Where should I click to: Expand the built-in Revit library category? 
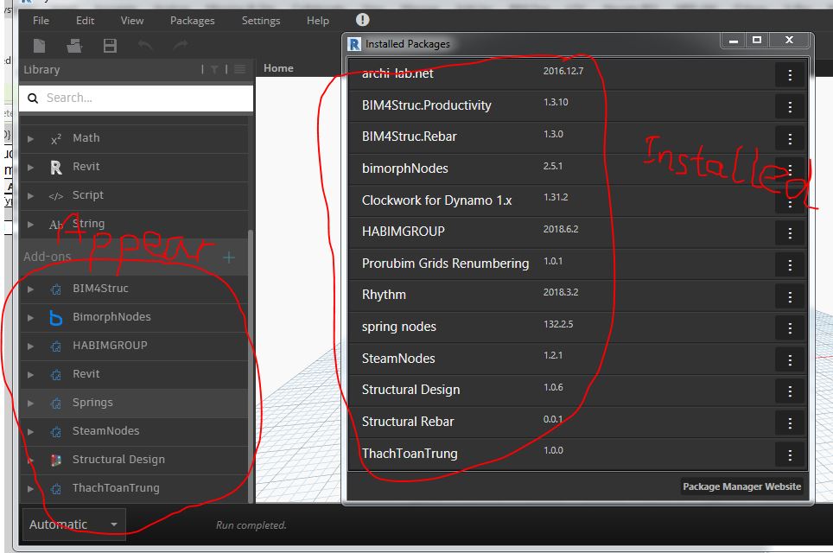click(x=31, y=168)
